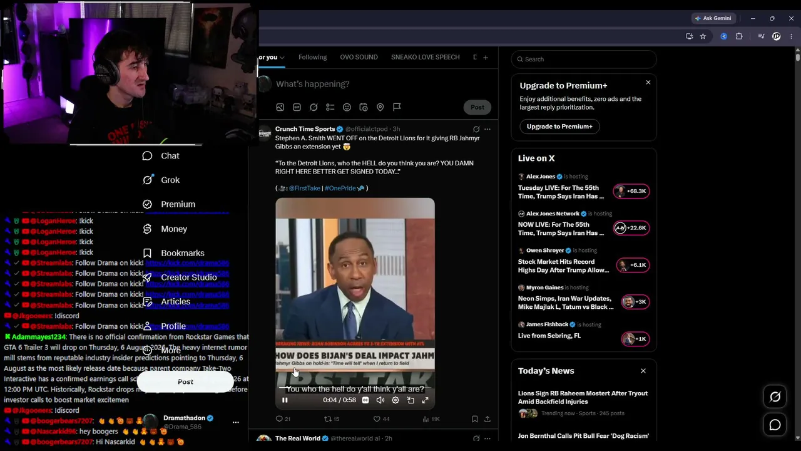
Task: Install the app from the address bar
Action: point(690,36)
